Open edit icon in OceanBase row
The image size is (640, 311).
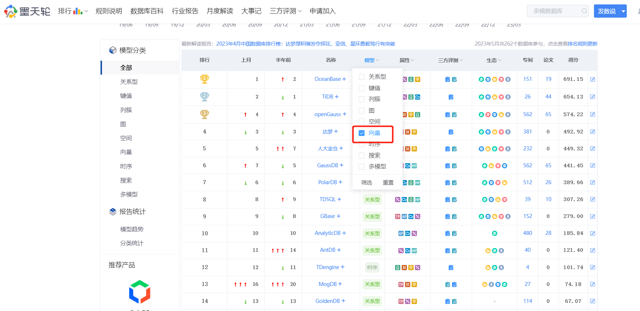[x=592, y=79]
